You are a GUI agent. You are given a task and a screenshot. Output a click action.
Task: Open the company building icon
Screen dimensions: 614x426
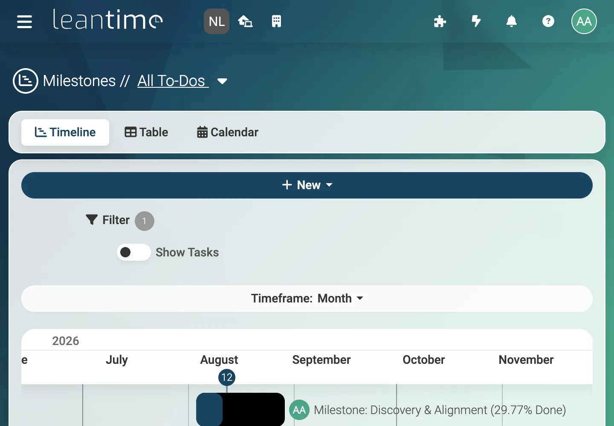(x=276, y=21)
